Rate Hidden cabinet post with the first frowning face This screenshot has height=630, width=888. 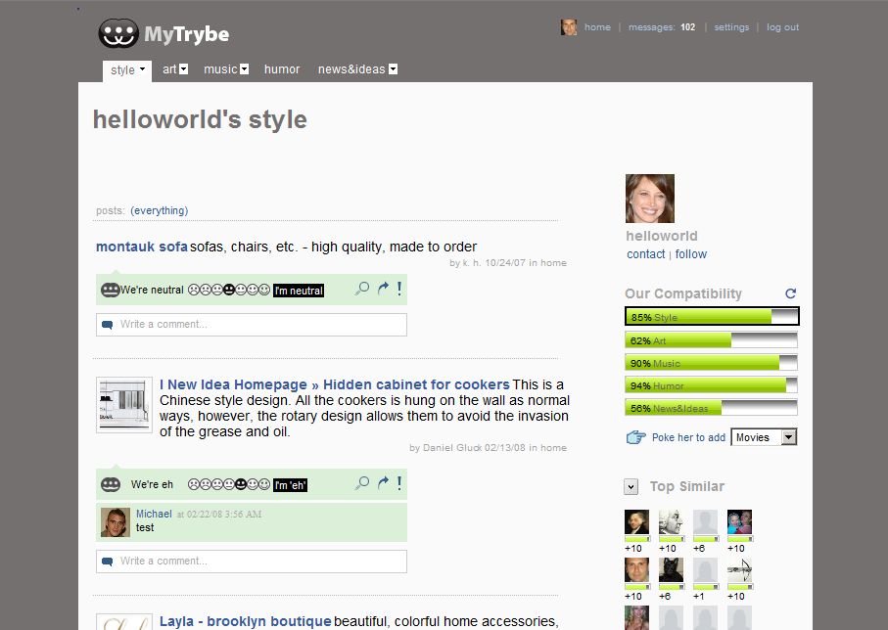click(194, 484)
